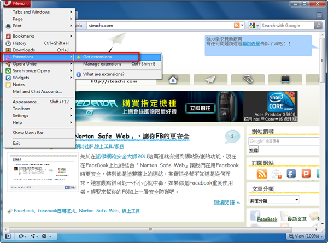Open the category selection dropdown
Image resolution: width=328 pixels, height=243 pixels.
(274, 200)
